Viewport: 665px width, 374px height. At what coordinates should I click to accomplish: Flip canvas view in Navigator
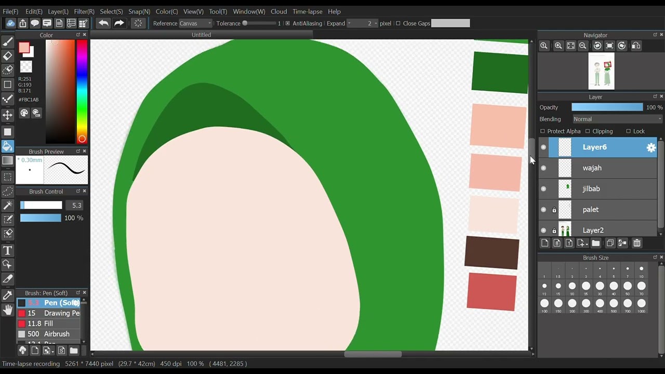(x=636, y=46)
